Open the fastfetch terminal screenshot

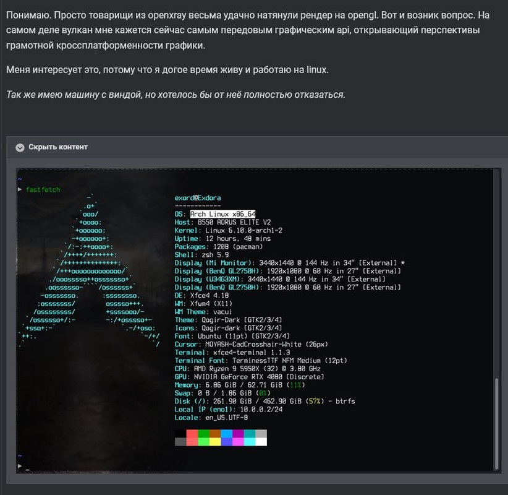[258, 321]
